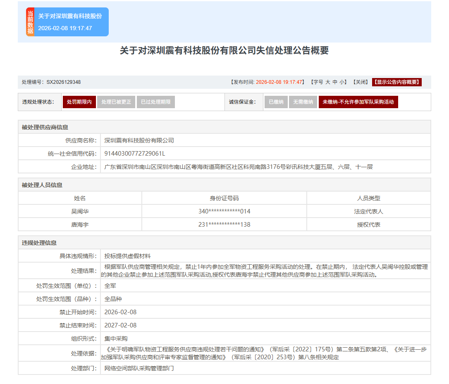Click the company address cell

click(x=265, y=167)
